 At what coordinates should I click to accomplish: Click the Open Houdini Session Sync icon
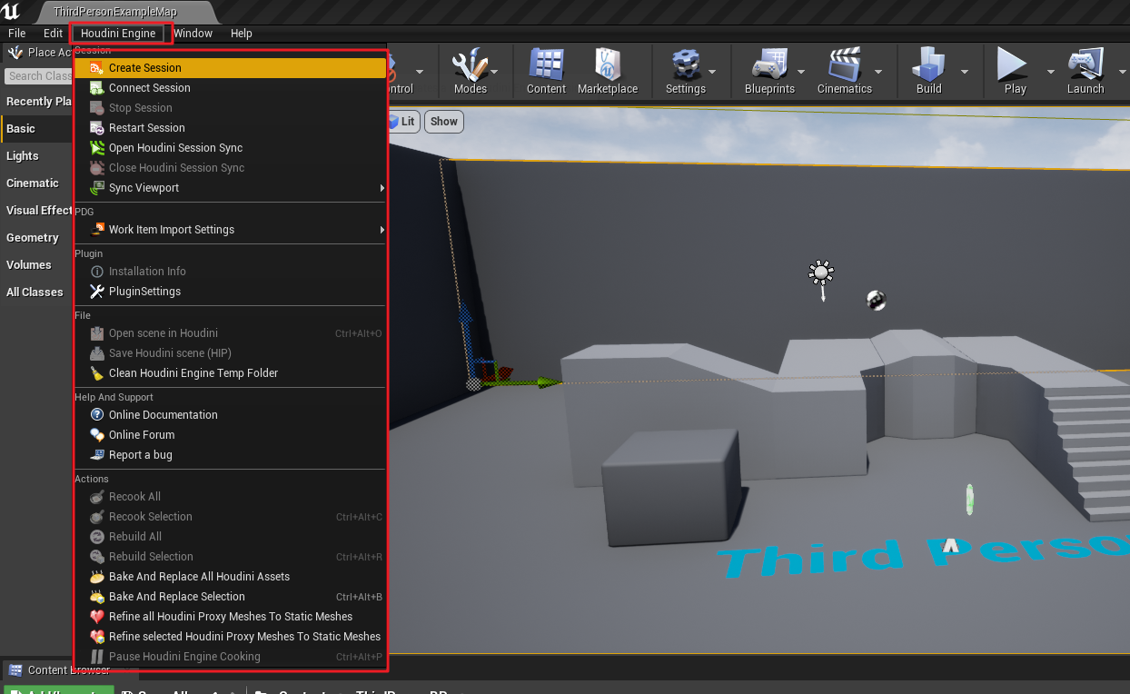click(x=96, y=148)
